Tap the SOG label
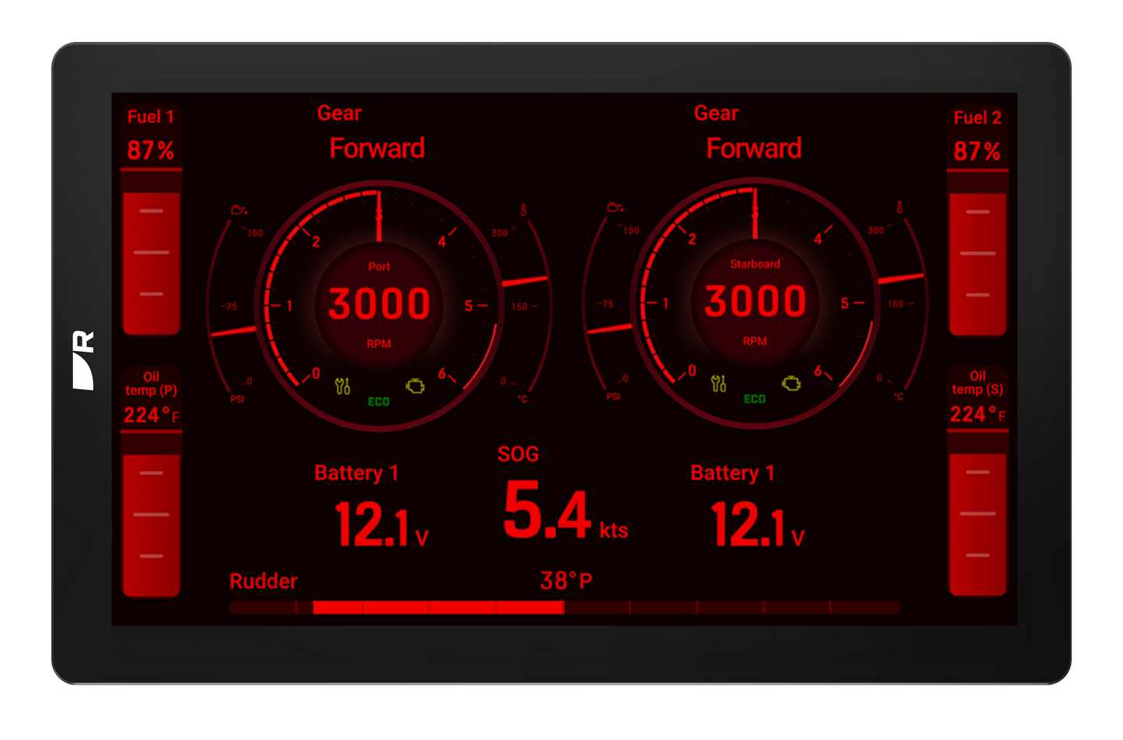Image resolution: width=1123 pixels, height=740 pixels. coord(518,454)
